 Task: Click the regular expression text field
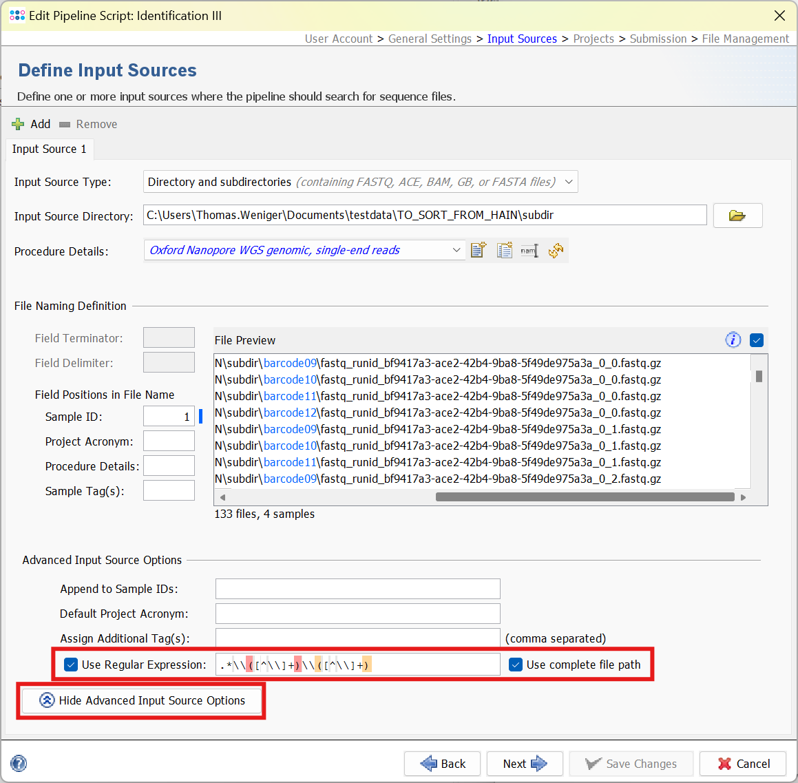(358, 665)
